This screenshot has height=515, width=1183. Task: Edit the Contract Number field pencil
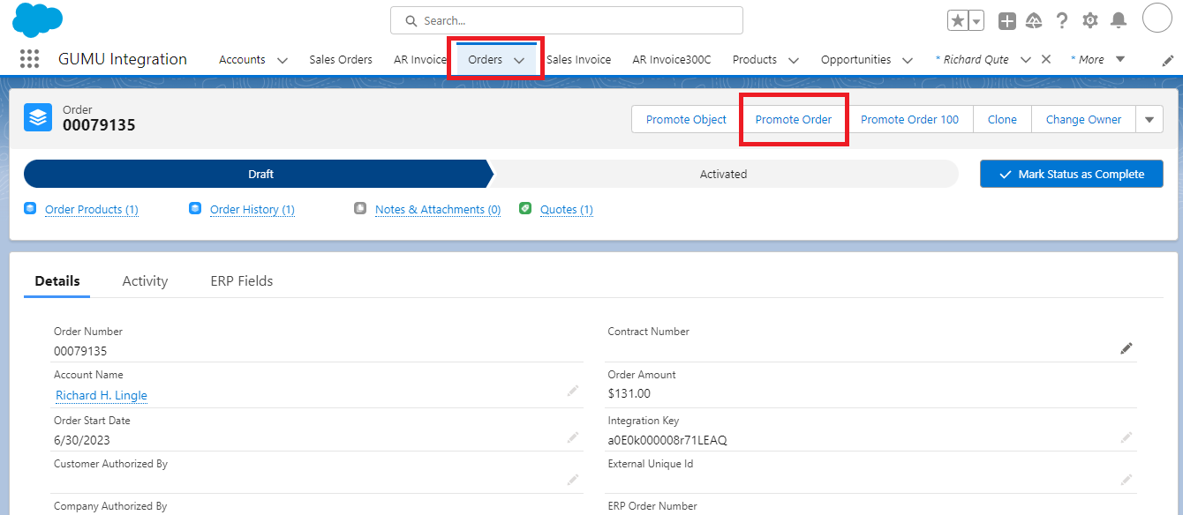click(x=1126, y=348)
